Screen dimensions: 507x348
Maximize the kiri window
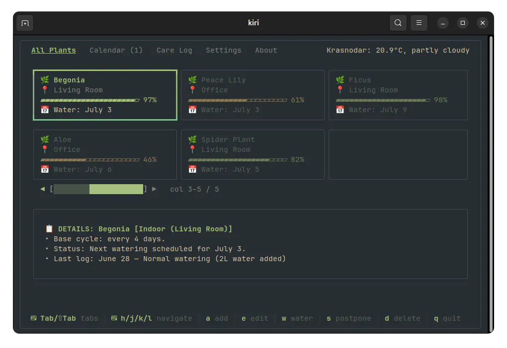(463, 23)
